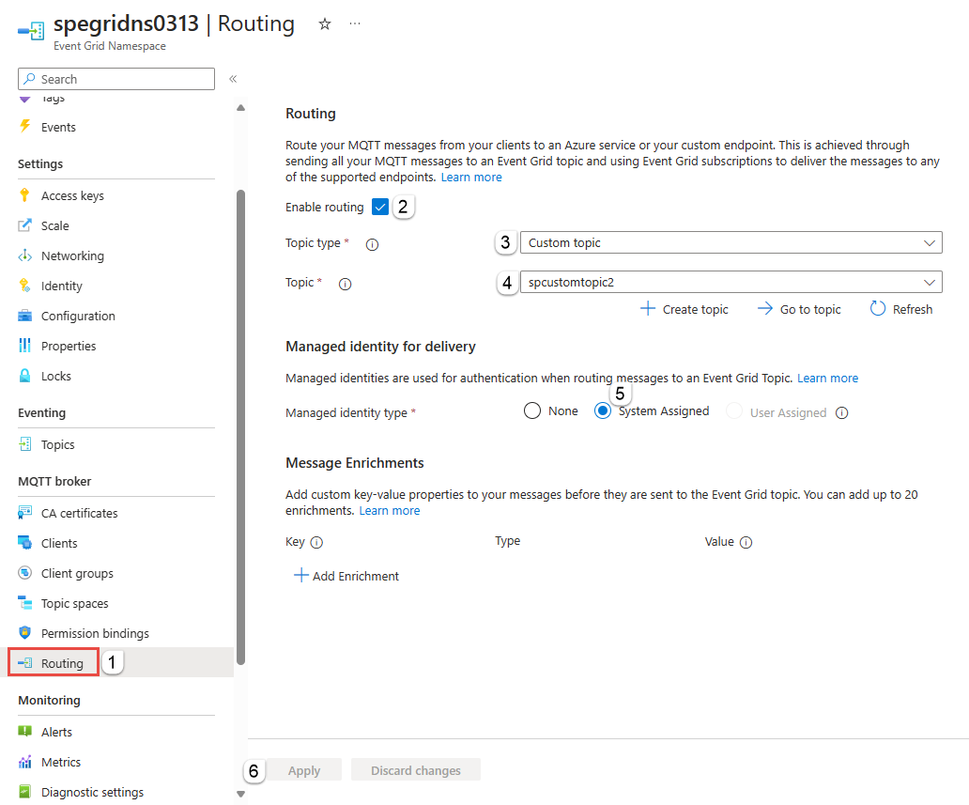Screen dimensions: 969x805
Task: Click Go to topic
Action: (799, 309)
